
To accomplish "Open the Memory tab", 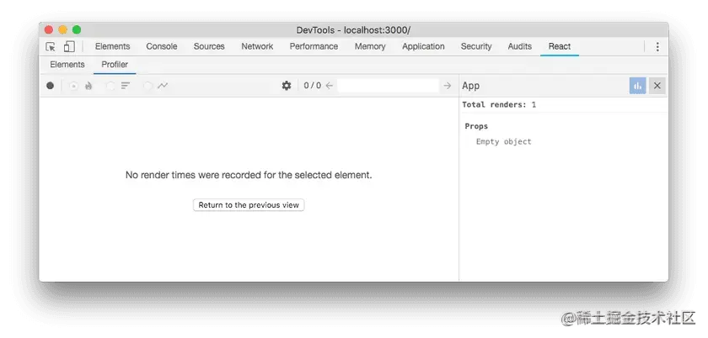I will click(370, 46).
